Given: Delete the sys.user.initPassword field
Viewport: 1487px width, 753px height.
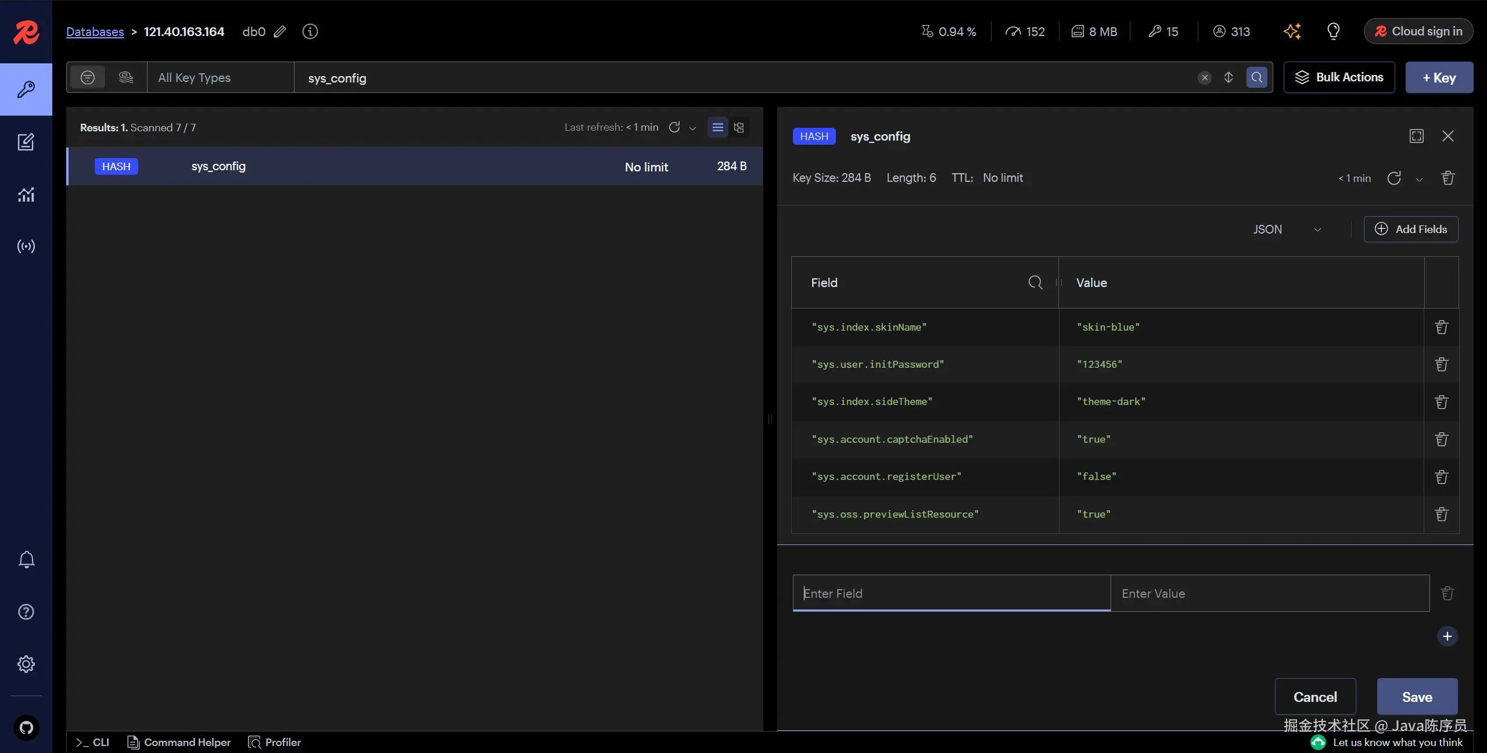Looking at the screenshot, I should click(x=1441, y=364).
